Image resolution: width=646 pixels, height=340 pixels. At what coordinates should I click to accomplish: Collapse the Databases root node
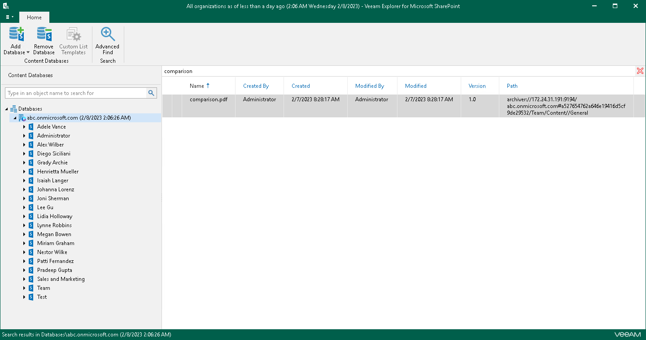6,109
